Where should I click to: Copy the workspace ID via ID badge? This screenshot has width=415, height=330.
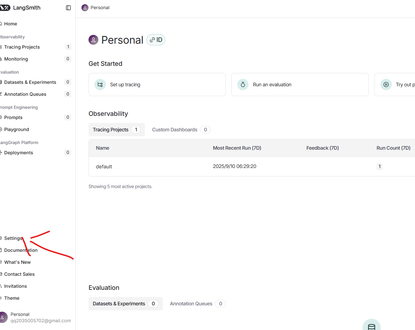pyautogui.click(x=156, y=40)
